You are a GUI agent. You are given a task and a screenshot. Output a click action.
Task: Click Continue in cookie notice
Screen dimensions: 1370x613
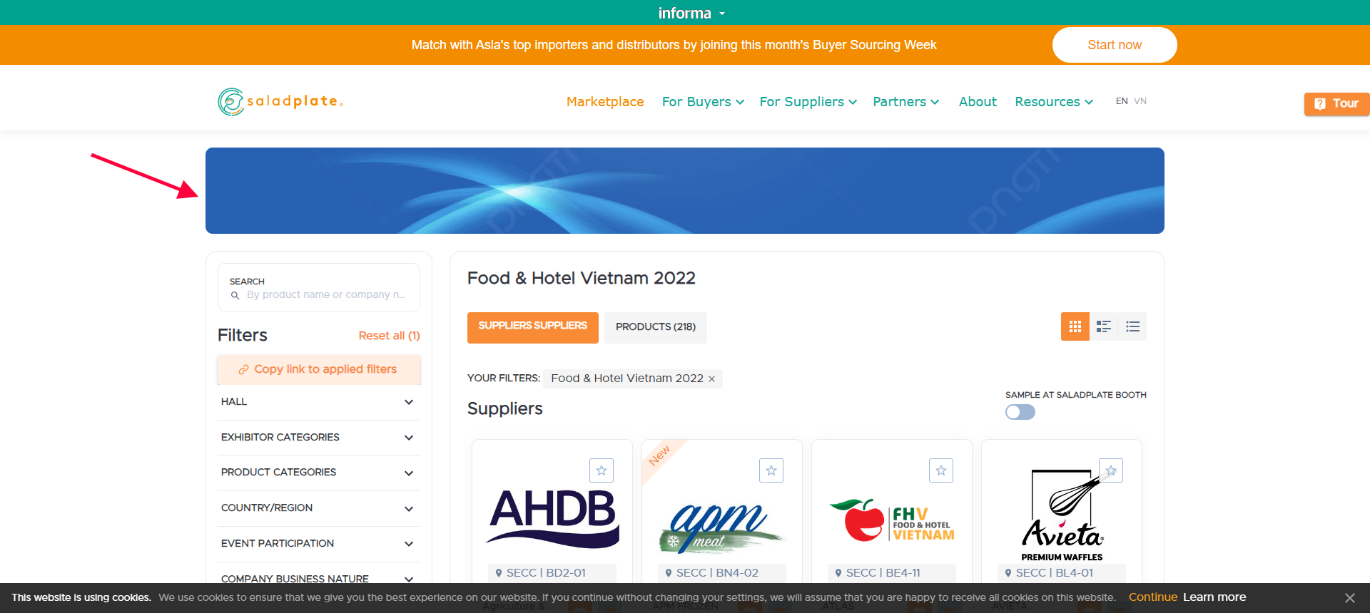click(1152, 597)
